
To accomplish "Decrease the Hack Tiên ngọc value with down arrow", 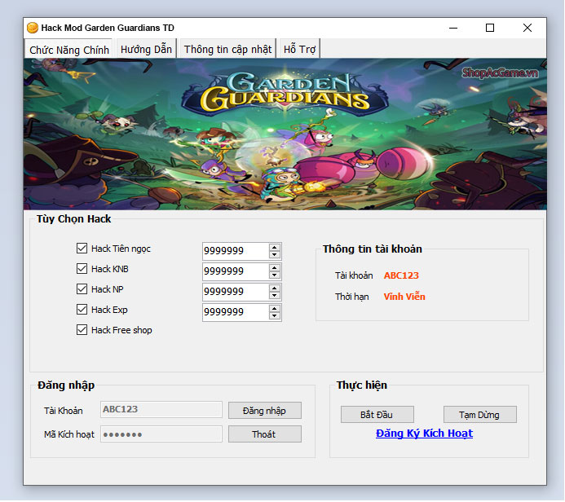I will (275, 254).
